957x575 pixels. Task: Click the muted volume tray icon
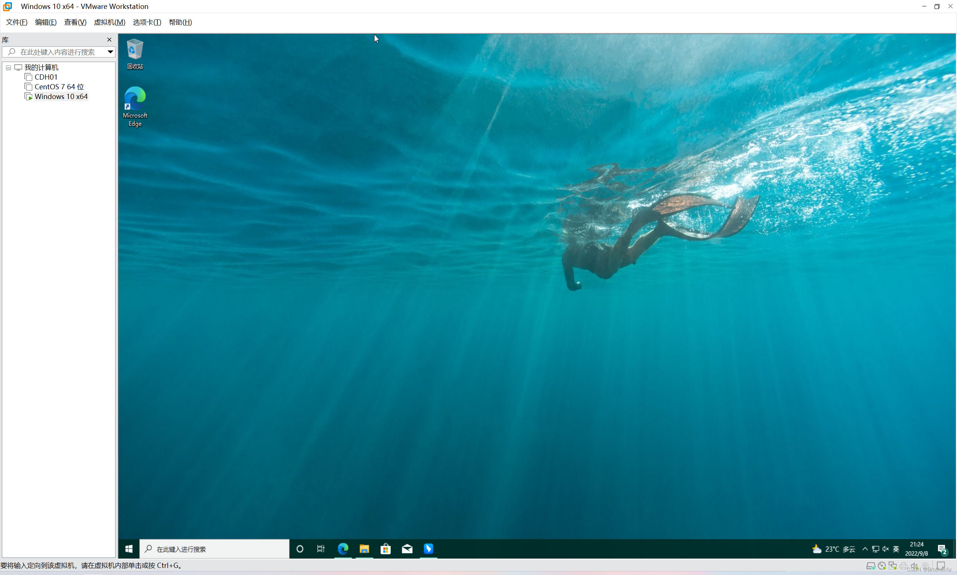(x=886, y=548)
